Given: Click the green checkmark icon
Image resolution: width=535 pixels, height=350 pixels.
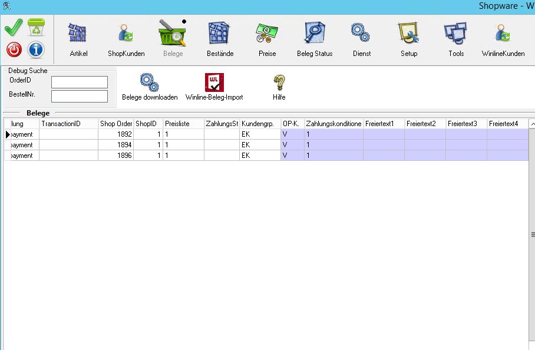Looking at the screenshot, I should click(x=14, y=27).
